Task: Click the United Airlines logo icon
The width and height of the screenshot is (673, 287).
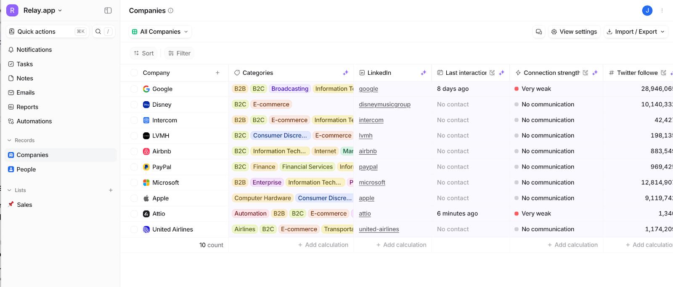Action: [146, 229]
